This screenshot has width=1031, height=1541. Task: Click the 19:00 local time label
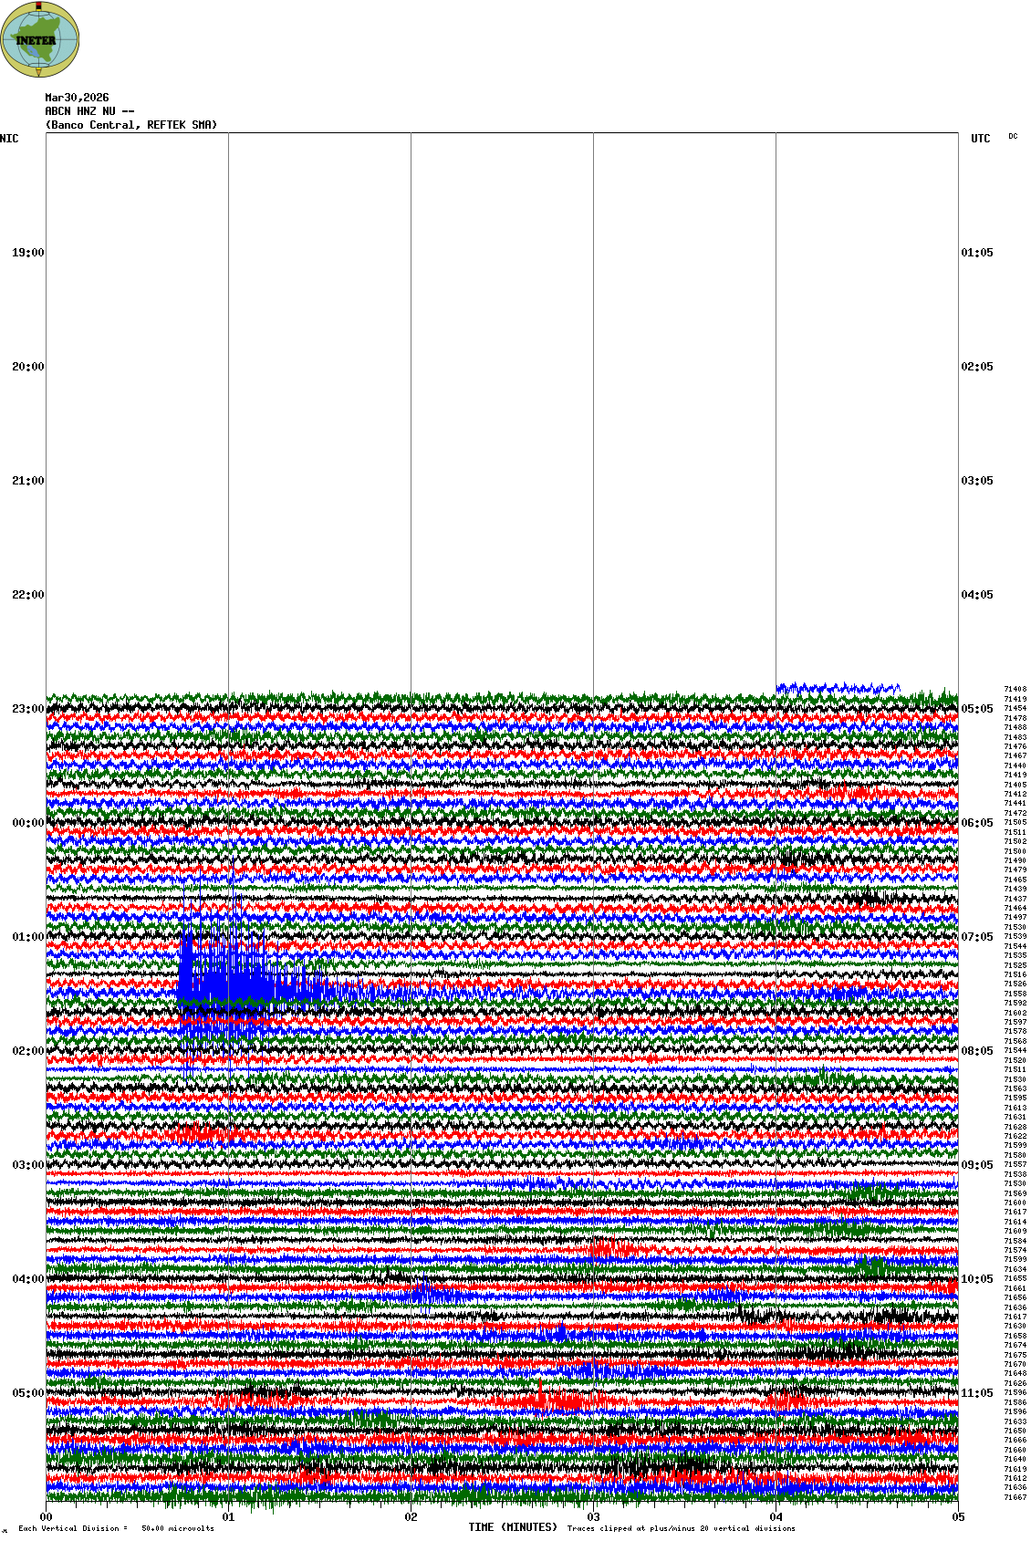(27, 253)
